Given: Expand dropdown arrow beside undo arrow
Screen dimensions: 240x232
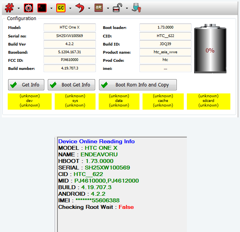Looking at the screenshot, I should coord(89,8).
